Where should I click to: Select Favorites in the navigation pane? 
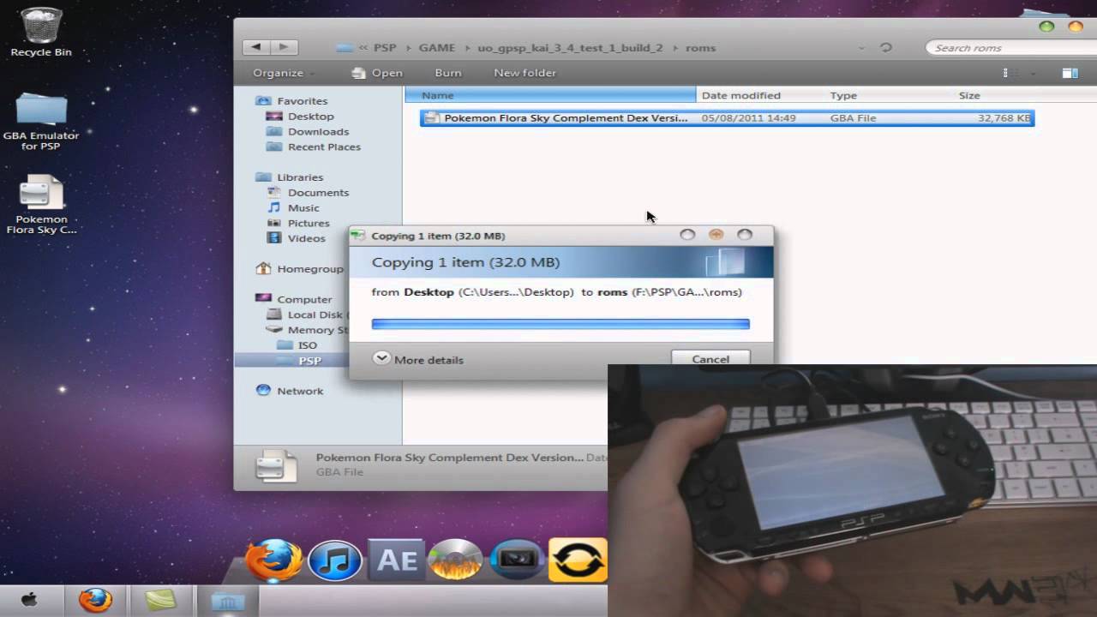pyautogui.click(x=302, y=101)
